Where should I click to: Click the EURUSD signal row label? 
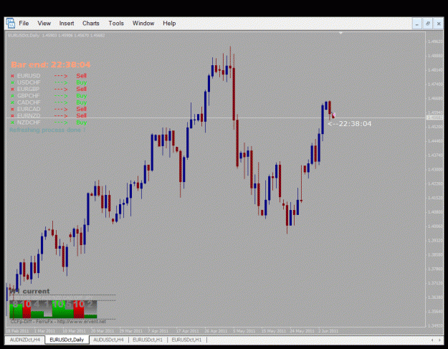pyautogui.click(x=29, y=76)
